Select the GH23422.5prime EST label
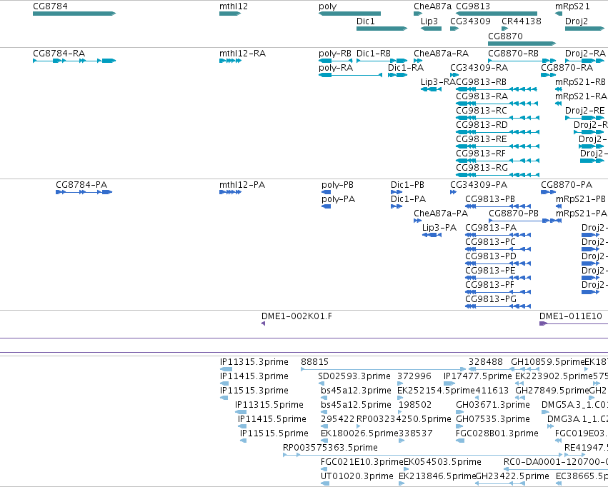608x487 pixels. [512, 476]
